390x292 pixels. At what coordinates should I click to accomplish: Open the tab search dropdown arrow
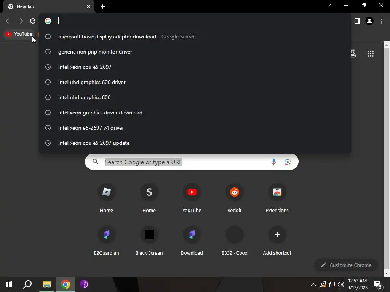[329, 5]
